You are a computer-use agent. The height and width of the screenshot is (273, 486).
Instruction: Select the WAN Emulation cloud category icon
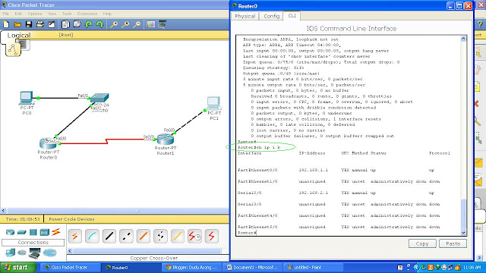click(x=22, y=253)
